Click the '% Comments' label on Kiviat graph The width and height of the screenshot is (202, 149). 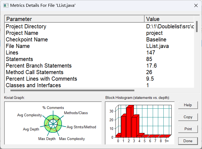tap(53, 108)
